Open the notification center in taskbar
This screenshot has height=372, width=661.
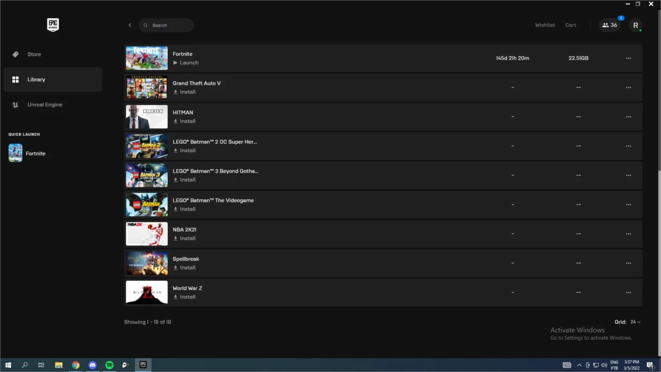[x=650, y=365]
